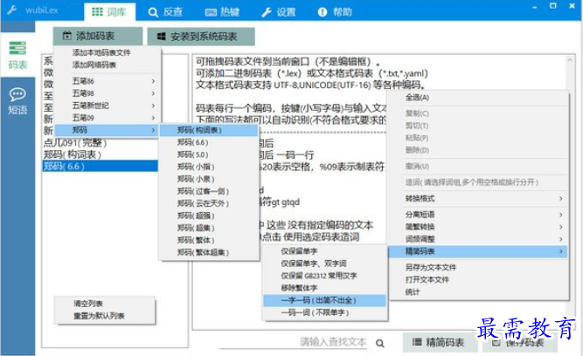Expand the 转换格式 submenu arrow

pos(560,199)
